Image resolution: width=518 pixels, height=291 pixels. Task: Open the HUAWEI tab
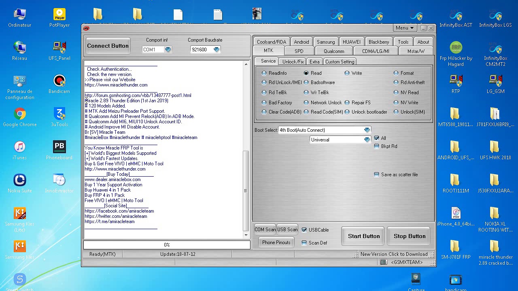(351, 42)
